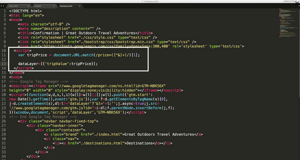Click the div class="navbar-inner" line
300x160 pixels.
pyautogui.click(x=55, y=125)
